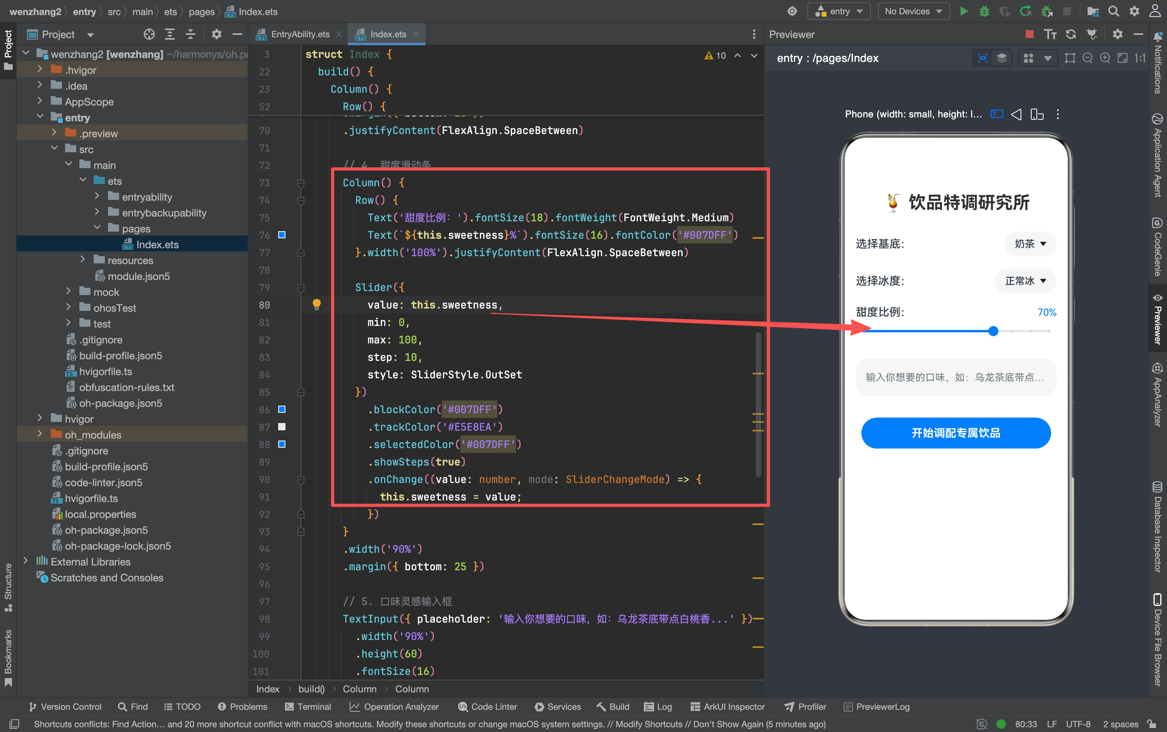Hide the Project panel with minus icon

pyautogui.click(x=237, y=34)
